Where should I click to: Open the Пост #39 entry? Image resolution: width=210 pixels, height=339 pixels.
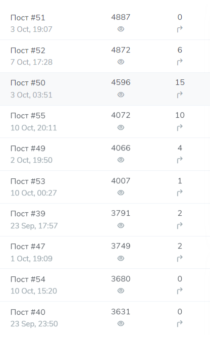(28, 214)
